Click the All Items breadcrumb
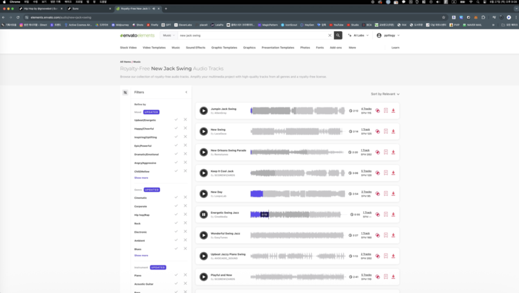Viewport: 519px width, 293px height. click(125, 62)
